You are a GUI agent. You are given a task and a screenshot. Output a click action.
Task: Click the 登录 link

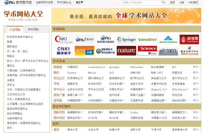click(x=172, y=2)
